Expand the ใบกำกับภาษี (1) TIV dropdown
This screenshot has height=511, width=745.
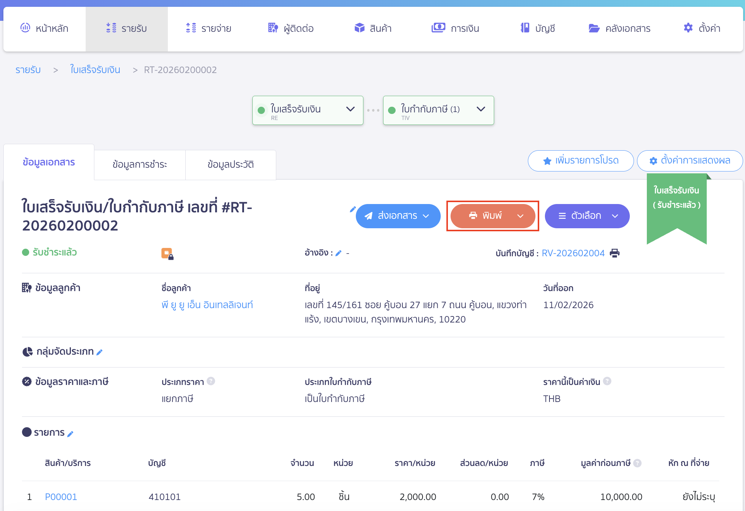(480, 109)
